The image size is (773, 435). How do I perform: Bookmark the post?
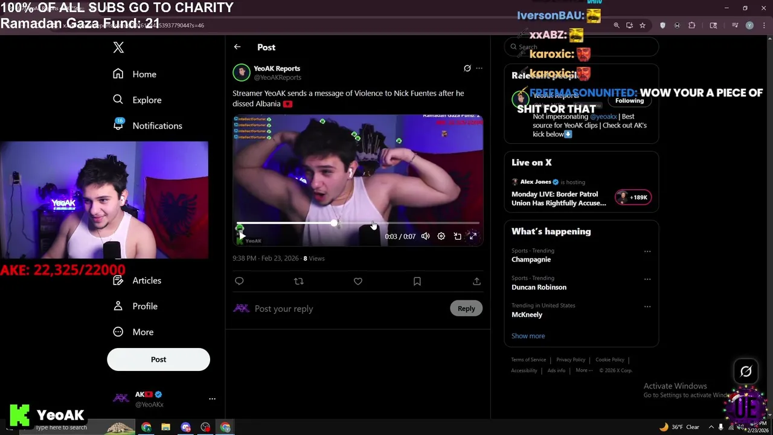417,281
